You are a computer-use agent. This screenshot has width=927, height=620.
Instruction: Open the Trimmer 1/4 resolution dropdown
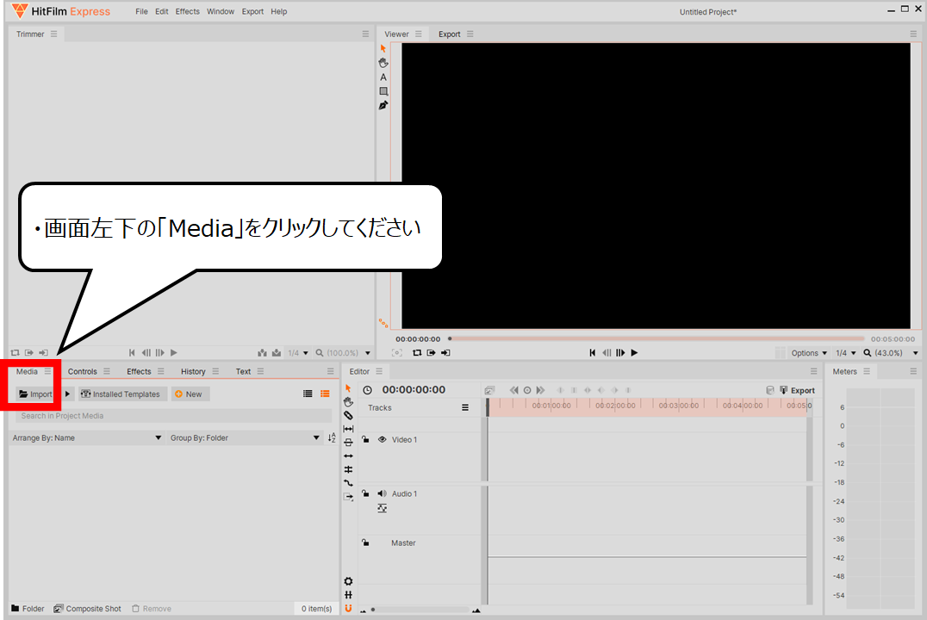click(298, 353)
